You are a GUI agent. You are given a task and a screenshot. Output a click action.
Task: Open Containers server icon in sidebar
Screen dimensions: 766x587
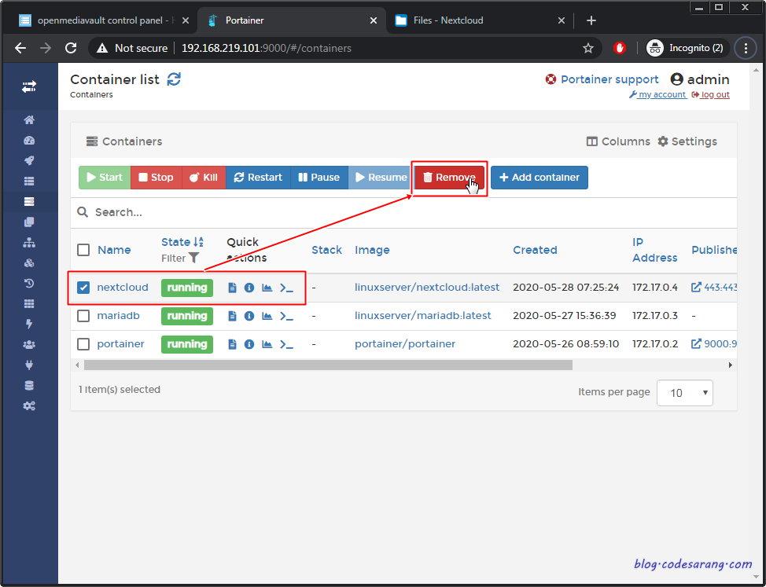(29, 201)
